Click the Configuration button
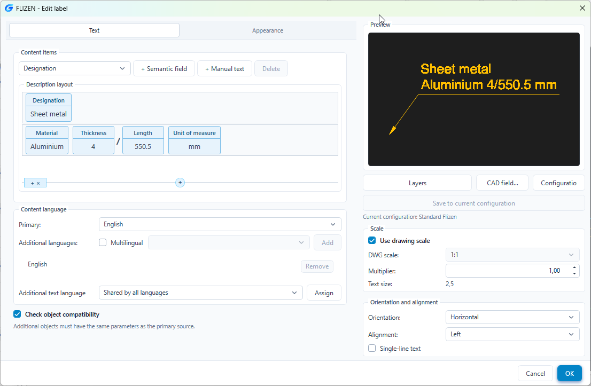The width and height of the screenshot is (591, 386). [x=558, y=183]
